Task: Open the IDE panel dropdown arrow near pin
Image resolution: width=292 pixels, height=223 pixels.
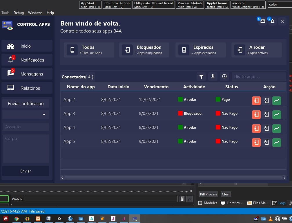Action: point(186,192)
